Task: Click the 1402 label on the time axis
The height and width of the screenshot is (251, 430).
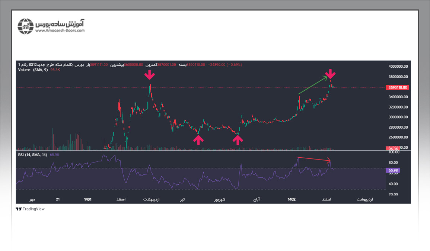Action: click(x=292, y=199)
